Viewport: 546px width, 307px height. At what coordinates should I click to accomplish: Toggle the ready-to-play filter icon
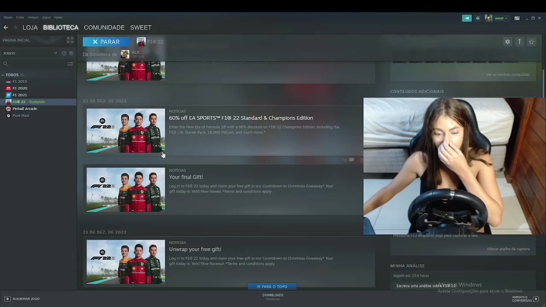pos(71,53)
